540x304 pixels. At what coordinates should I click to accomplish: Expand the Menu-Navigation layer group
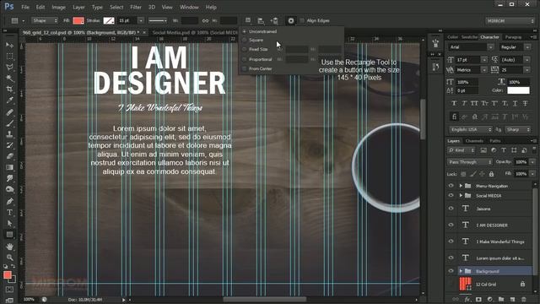point(461,186)
